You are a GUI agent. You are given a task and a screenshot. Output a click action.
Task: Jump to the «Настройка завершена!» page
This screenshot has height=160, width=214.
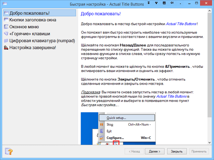(x=32, y=48)
